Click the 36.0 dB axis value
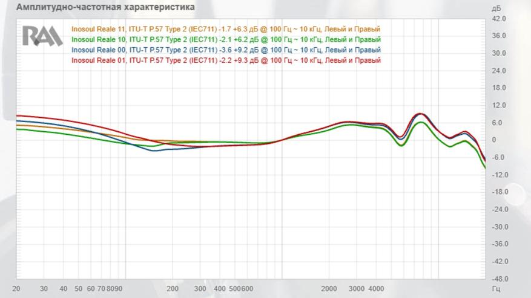 499,36
